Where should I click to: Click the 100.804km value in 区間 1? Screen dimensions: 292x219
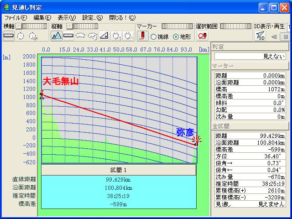click(118, 188)
